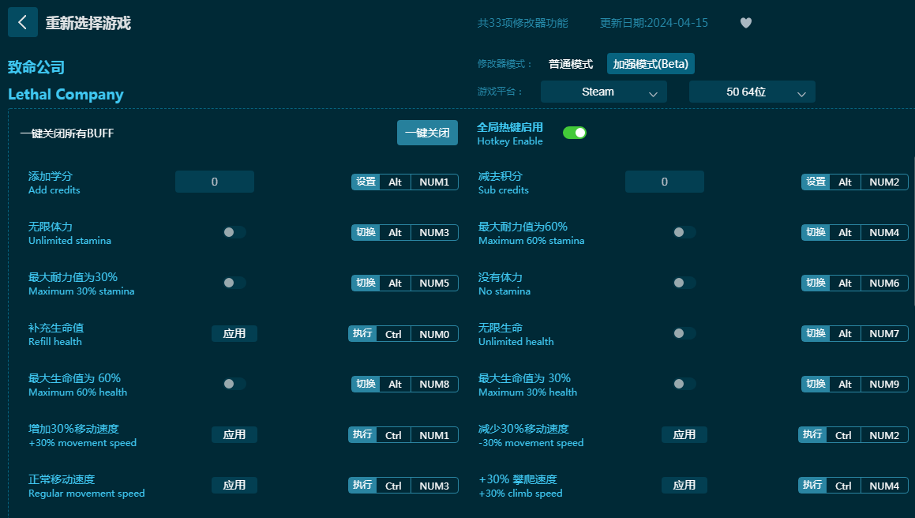This screenshot has width=915, height=518.
Task: Switch on the No stamina toggle
Action: click(684, 283)
